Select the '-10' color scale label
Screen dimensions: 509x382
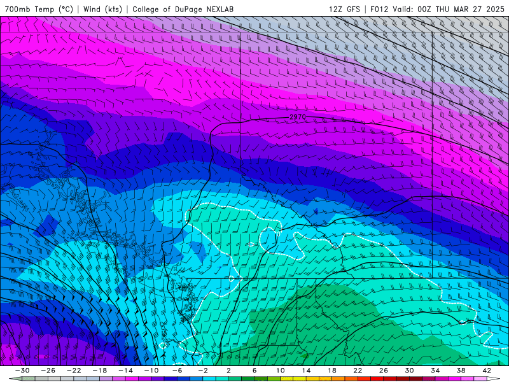pyautogui.click(x=151, y=371)
